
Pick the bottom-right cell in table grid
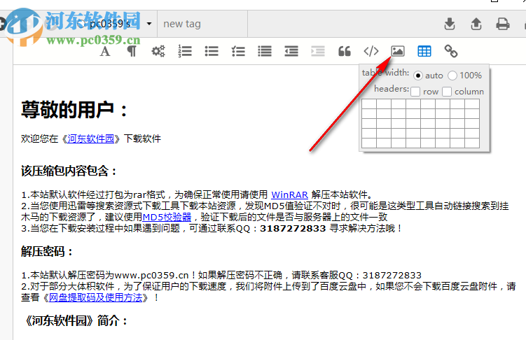tap(472, 143)
